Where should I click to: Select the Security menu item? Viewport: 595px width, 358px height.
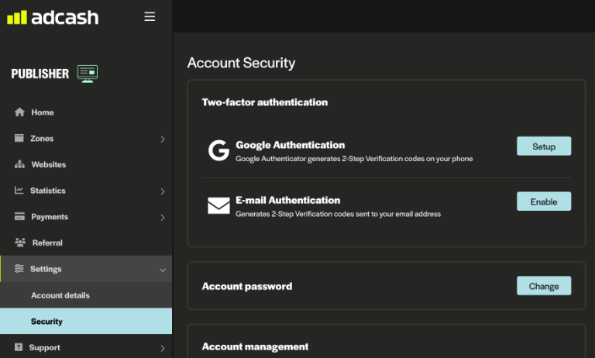point(47,322)
